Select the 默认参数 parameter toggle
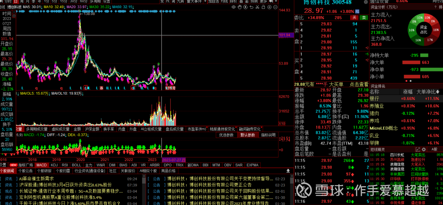443x205 pixels. click(x=247, y=135)
